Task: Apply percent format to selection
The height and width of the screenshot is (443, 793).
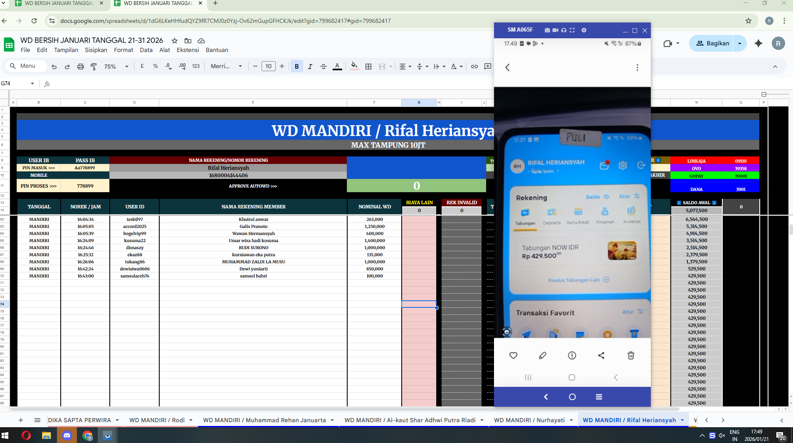Action: coord(156,66)
